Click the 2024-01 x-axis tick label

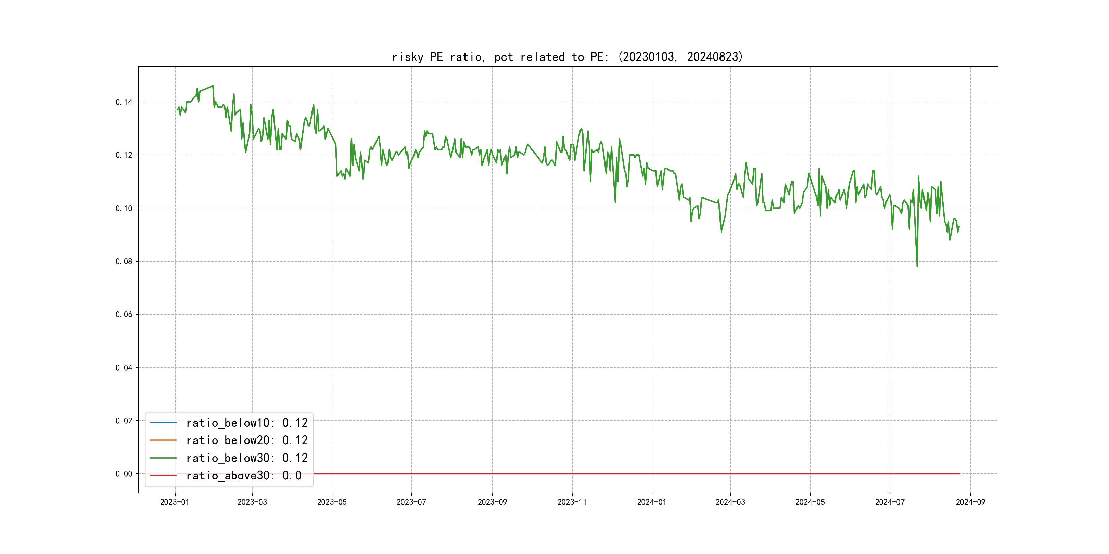click(652, 502)
